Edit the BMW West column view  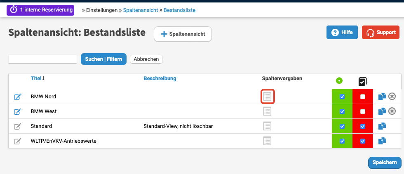[17, 111]
